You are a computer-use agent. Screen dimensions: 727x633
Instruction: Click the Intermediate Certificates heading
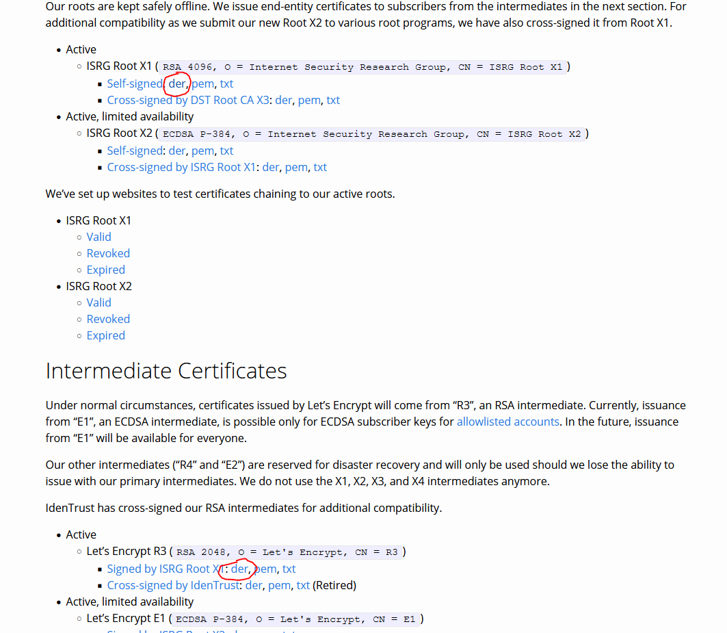(166, 371)
